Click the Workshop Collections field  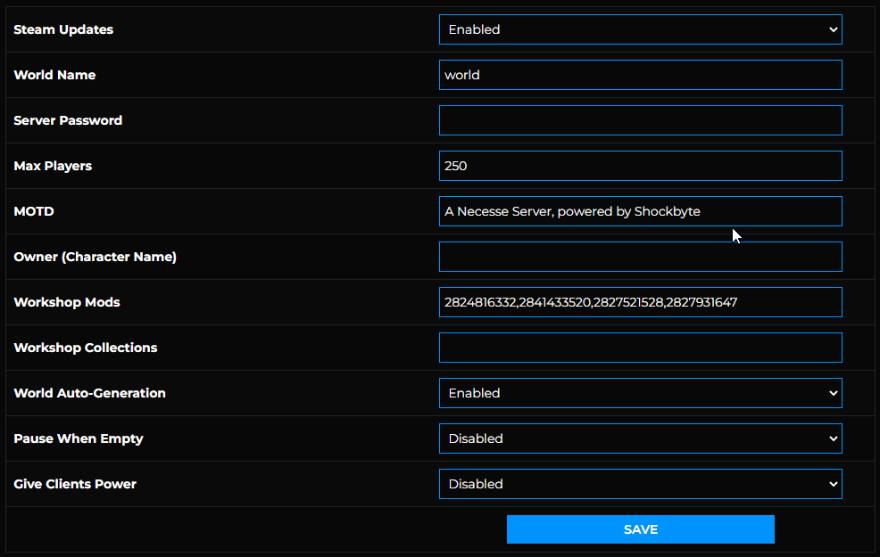point(640,348)
